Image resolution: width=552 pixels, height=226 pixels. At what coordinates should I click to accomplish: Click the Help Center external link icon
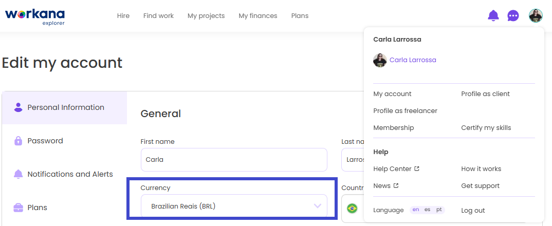[x=417, y=168]
